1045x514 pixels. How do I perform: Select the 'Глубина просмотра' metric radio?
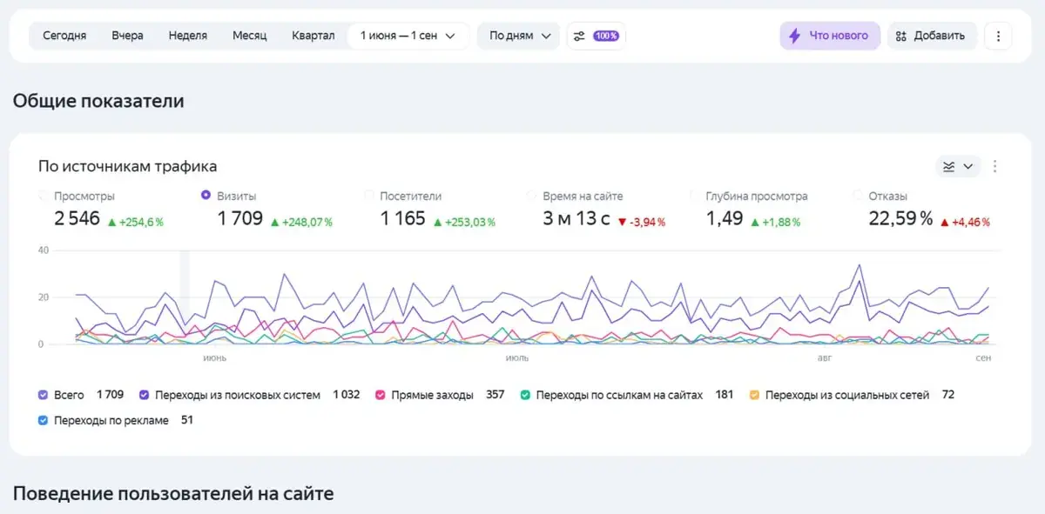695,196
